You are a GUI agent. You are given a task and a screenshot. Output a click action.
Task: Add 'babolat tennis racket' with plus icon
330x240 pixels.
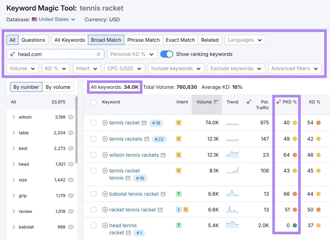(x=105, y=194)
